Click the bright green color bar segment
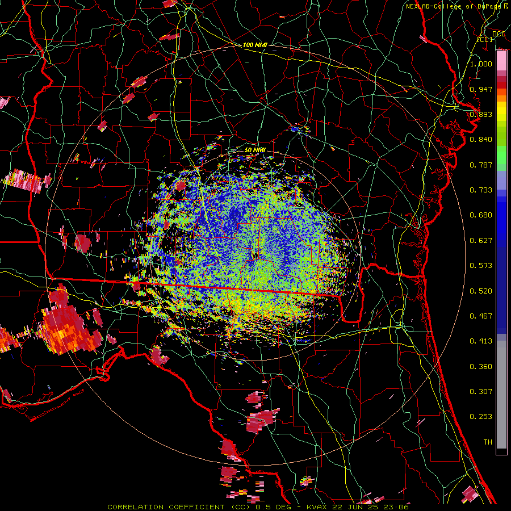The height and width of the screenshot is (511, 511). point(501,155)
